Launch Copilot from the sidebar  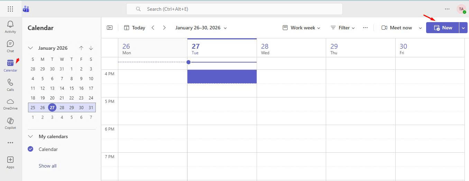[10, 122]
